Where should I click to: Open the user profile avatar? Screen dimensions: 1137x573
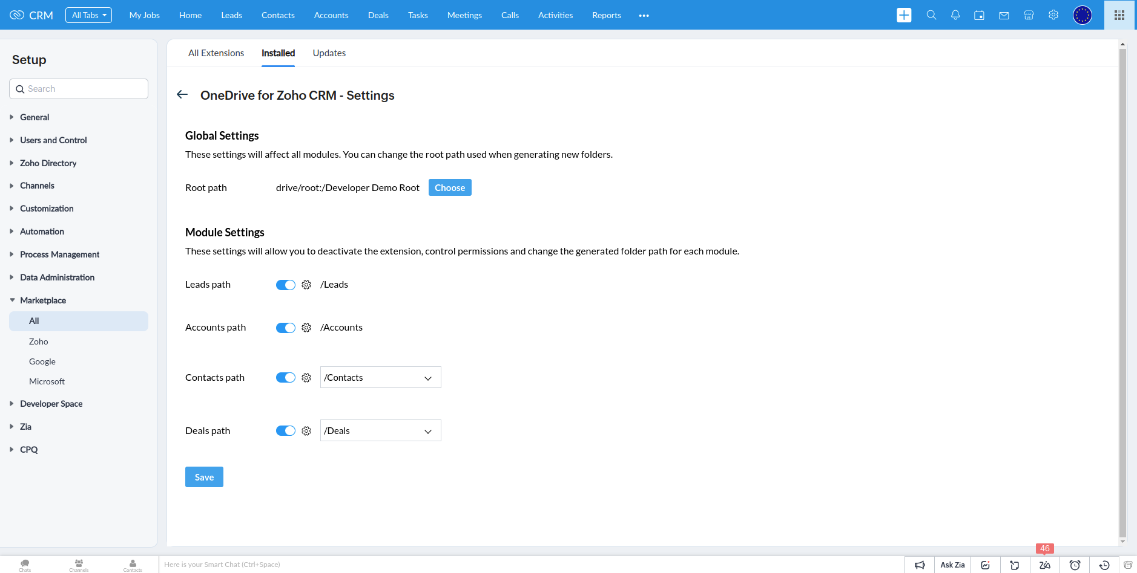click(x=1083, y=15)
